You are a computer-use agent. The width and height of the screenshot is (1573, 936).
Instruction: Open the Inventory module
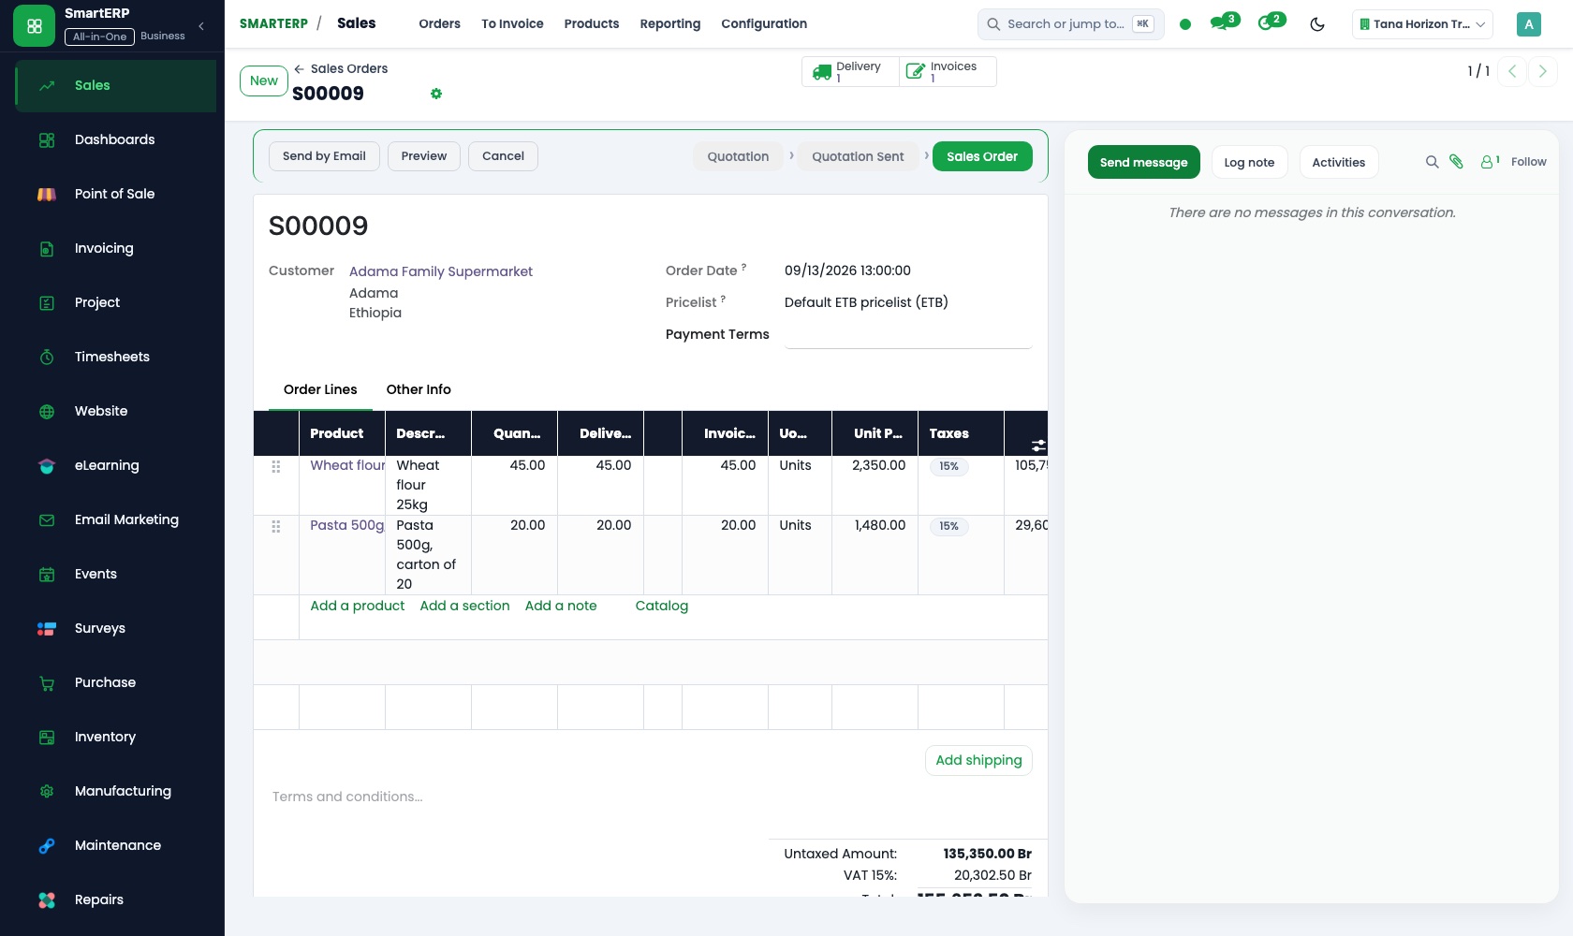coord(115,737)
